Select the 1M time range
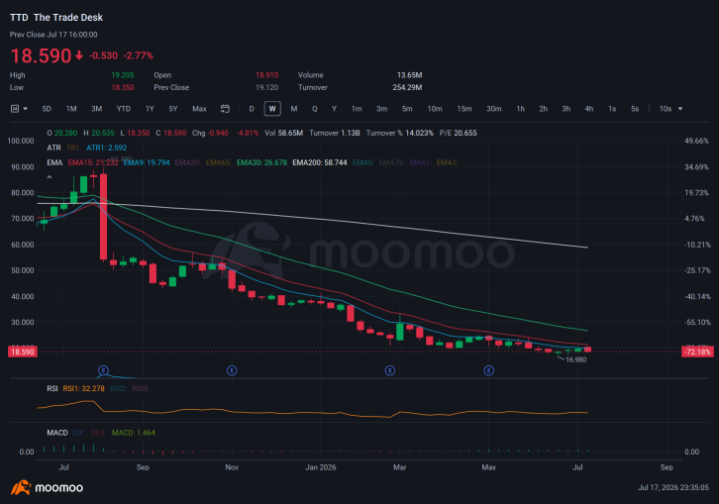 (x=71, y=109)
